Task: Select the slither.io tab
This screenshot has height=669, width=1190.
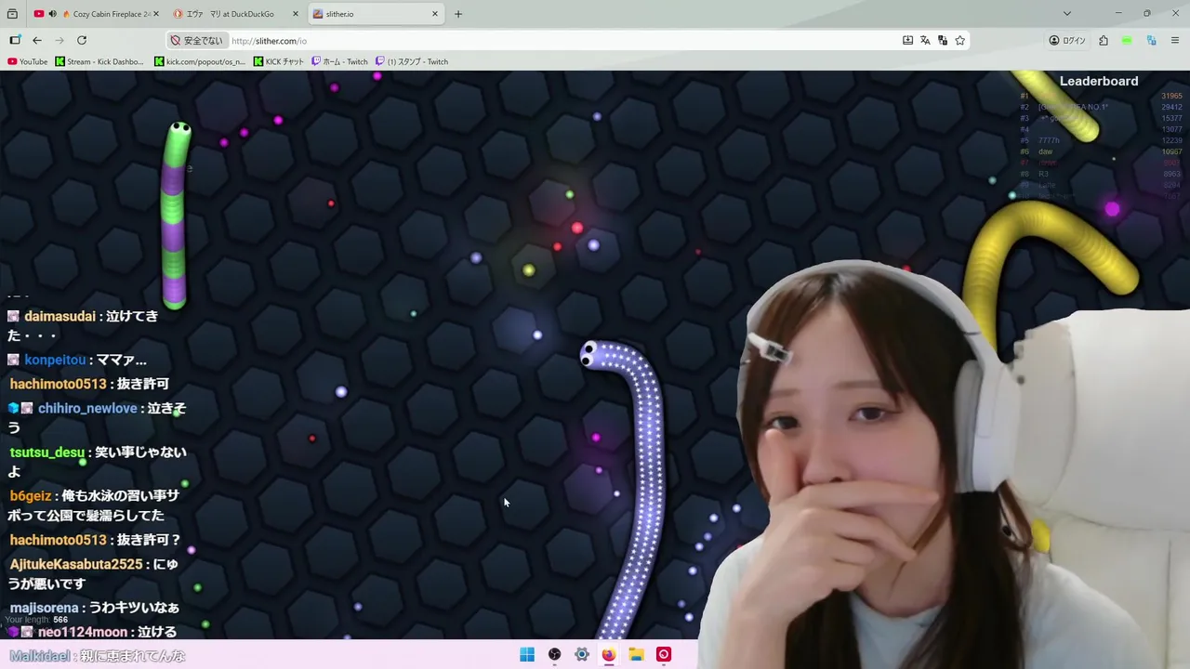Action: [376, 14]
